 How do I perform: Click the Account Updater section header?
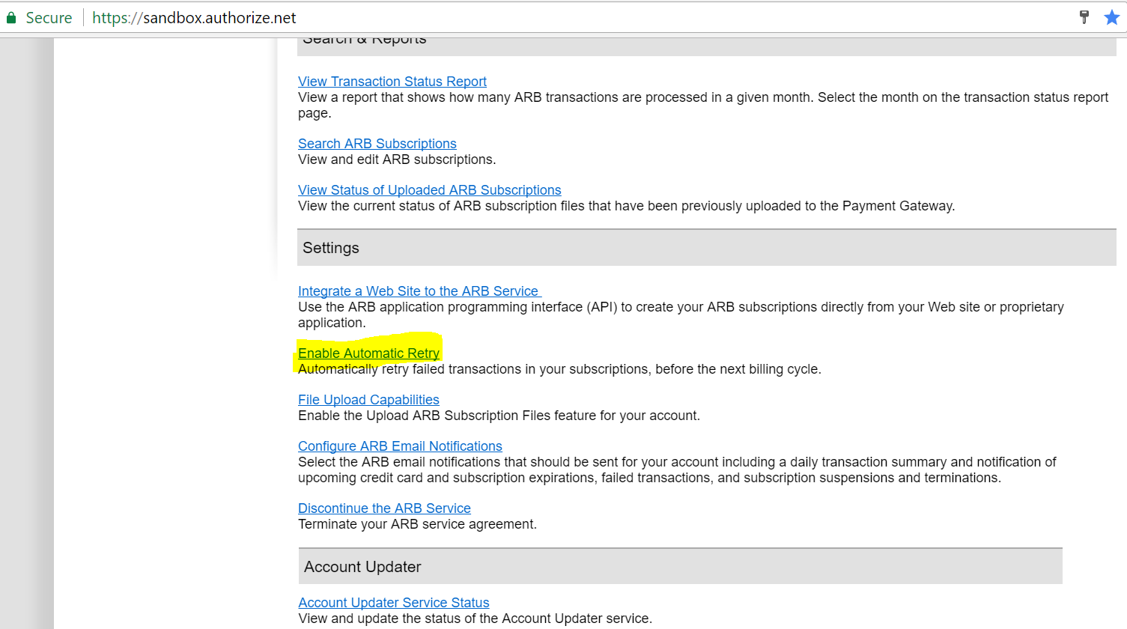(362, 567)
